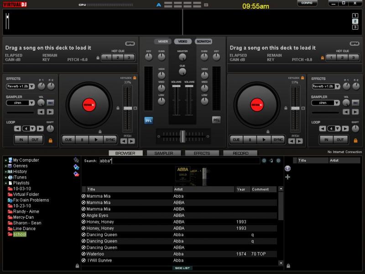Toggle the left channel PFL headphone button
Image resolution: width=365 pixels, height=274 pixels.
coord(149,120)
